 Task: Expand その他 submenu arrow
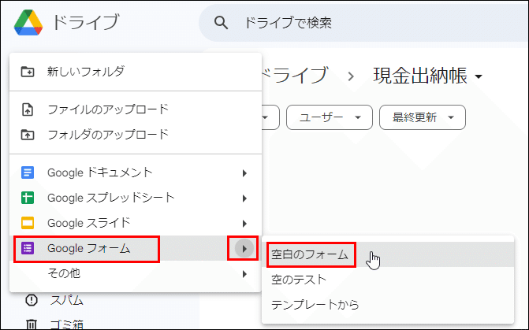[244, 274]
